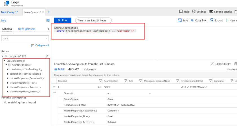Switch results to CHART view

(73, 69)
